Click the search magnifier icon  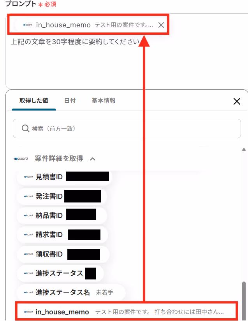[26, 128]
